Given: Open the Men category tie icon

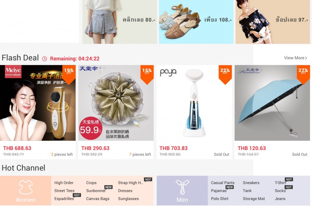Looking at the screenshot, I should tap(182, 187).
